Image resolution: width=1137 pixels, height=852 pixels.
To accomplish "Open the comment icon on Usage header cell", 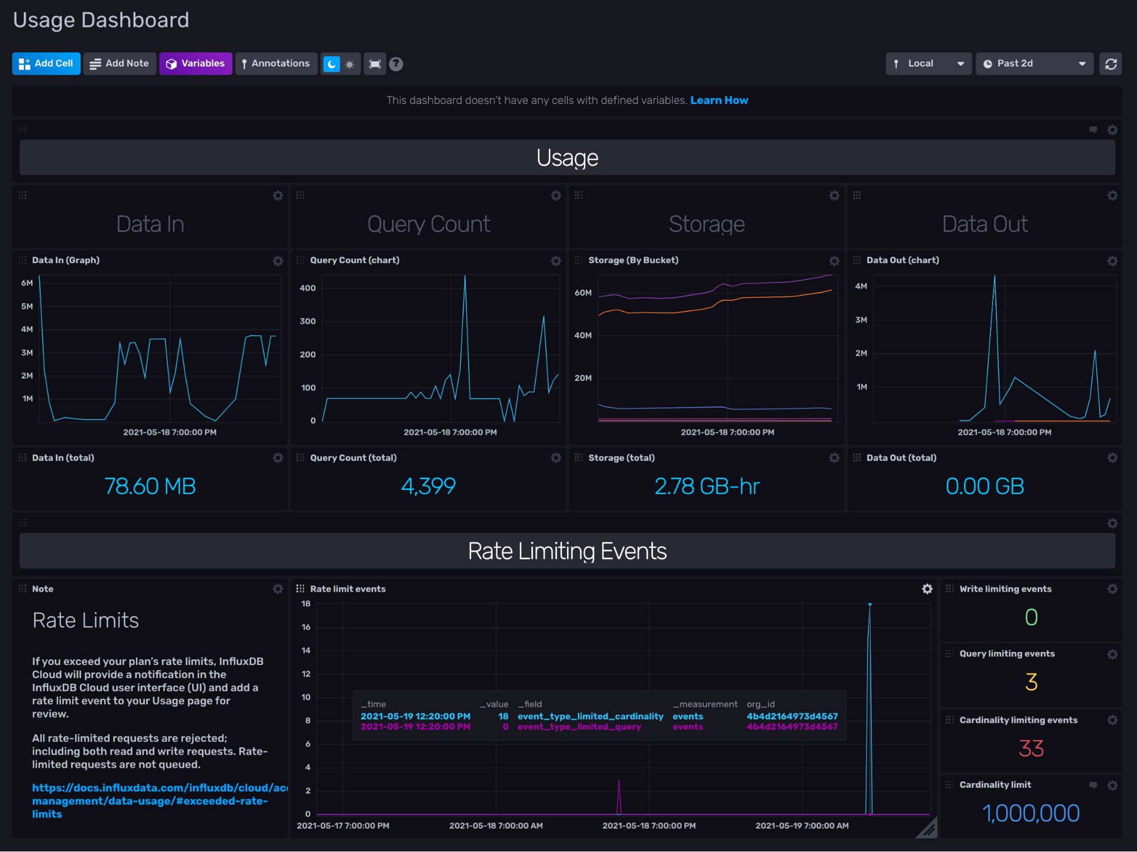I will pyautogui.click(x=1093, y=130).
